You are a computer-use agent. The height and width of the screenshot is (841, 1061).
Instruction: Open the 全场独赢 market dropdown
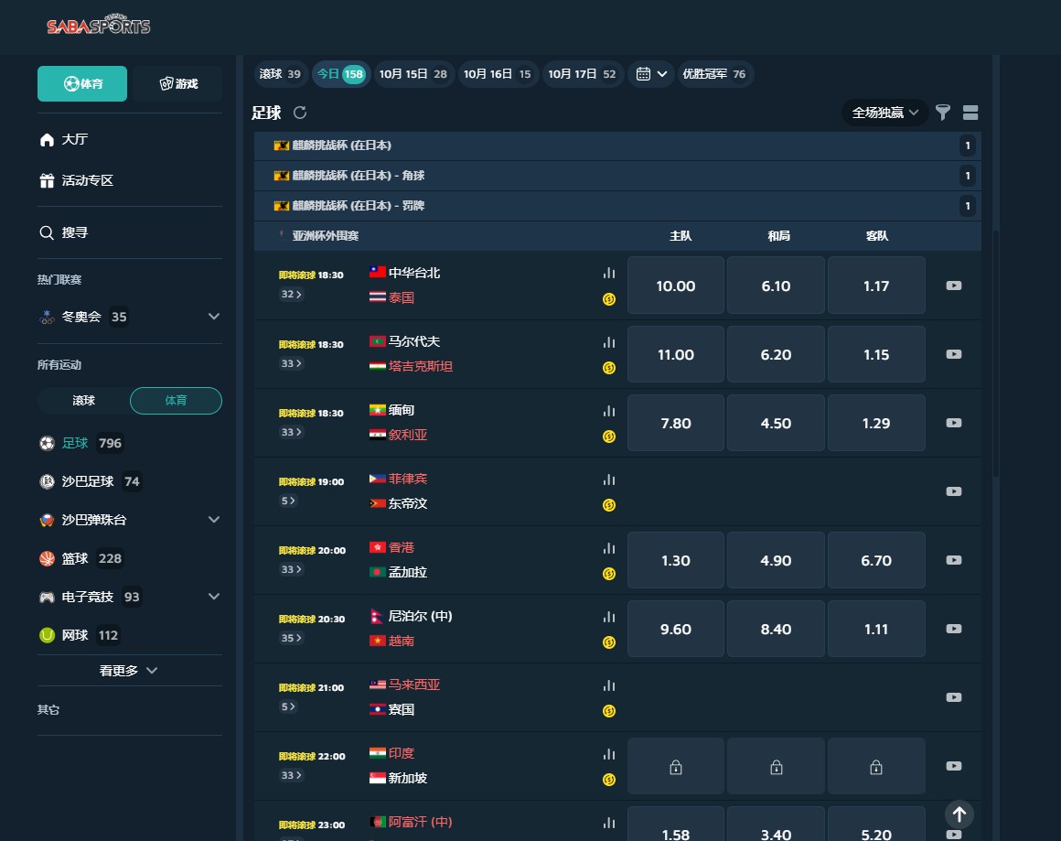coord(884,112)
